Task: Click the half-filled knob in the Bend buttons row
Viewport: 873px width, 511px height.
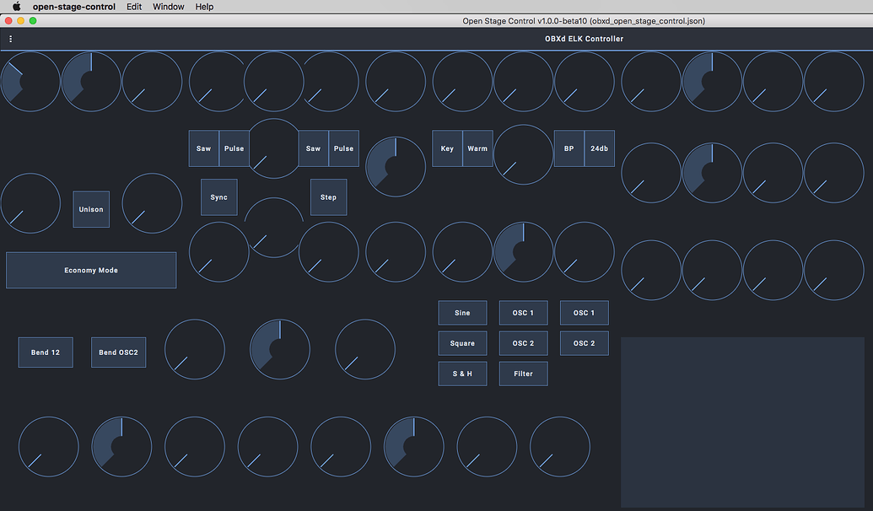Action: point(280,350)
